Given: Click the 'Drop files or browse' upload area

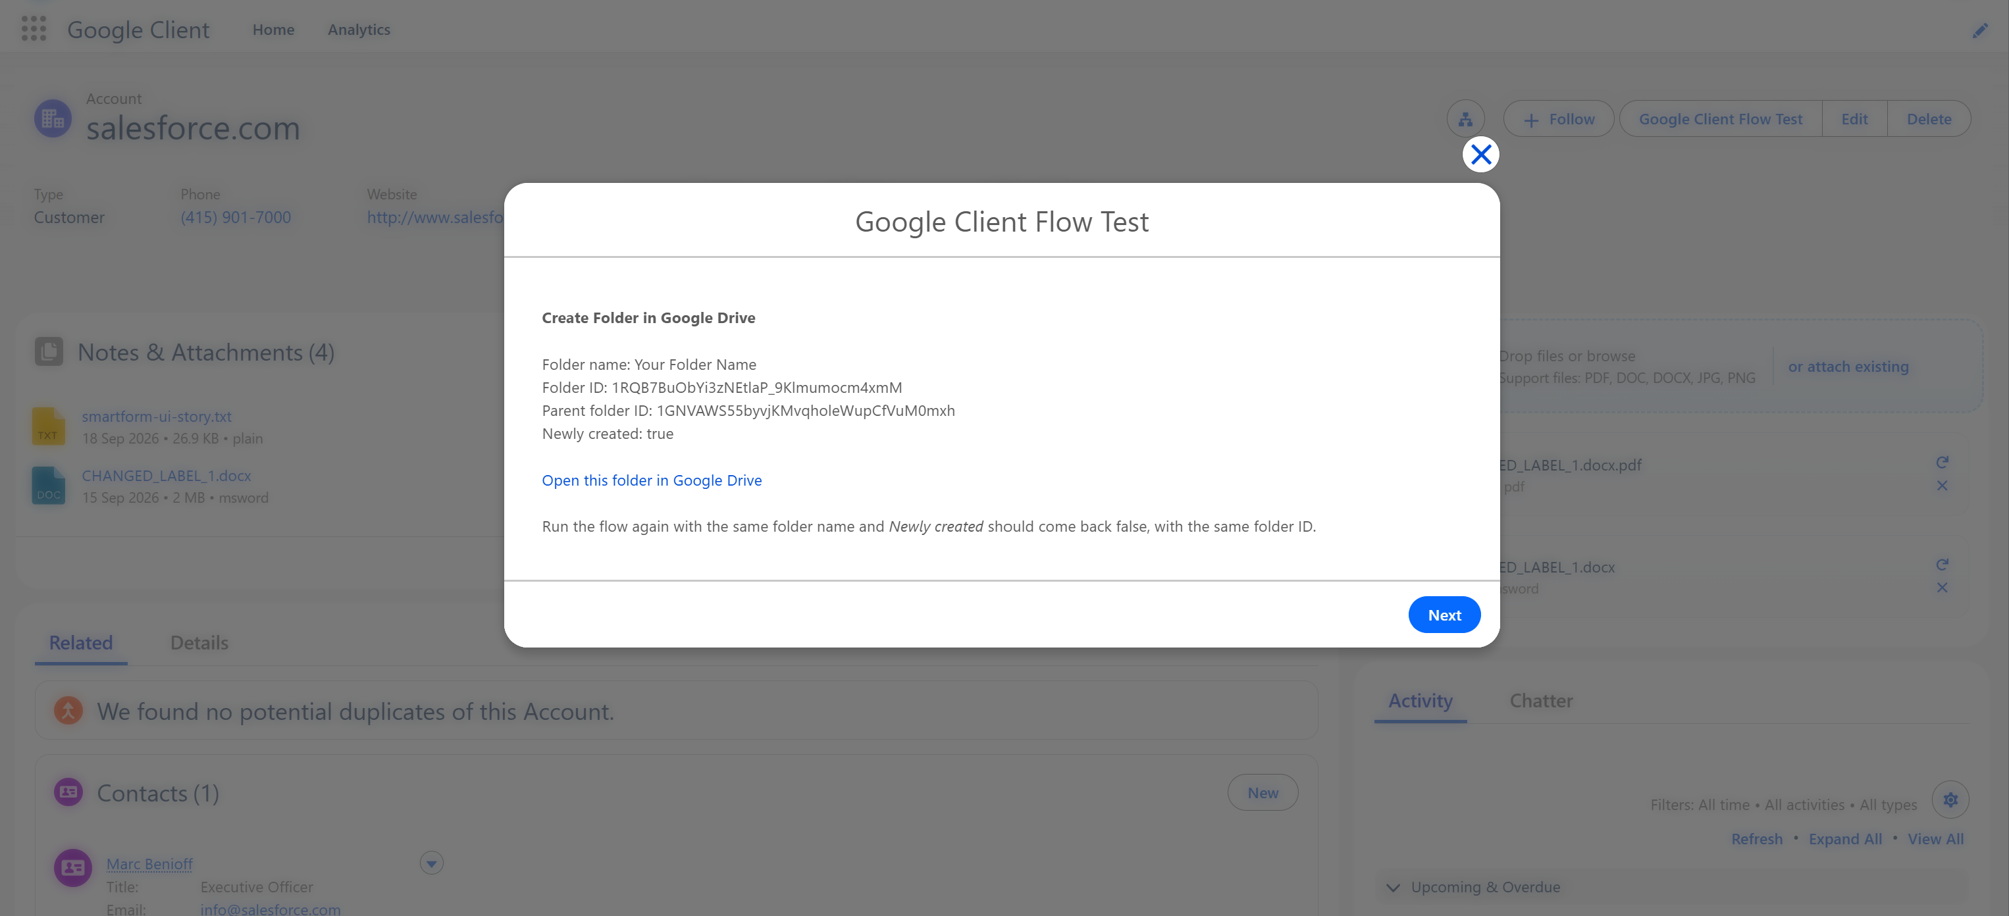Looking at the screenshot, I should click(x=1567, y=356).
